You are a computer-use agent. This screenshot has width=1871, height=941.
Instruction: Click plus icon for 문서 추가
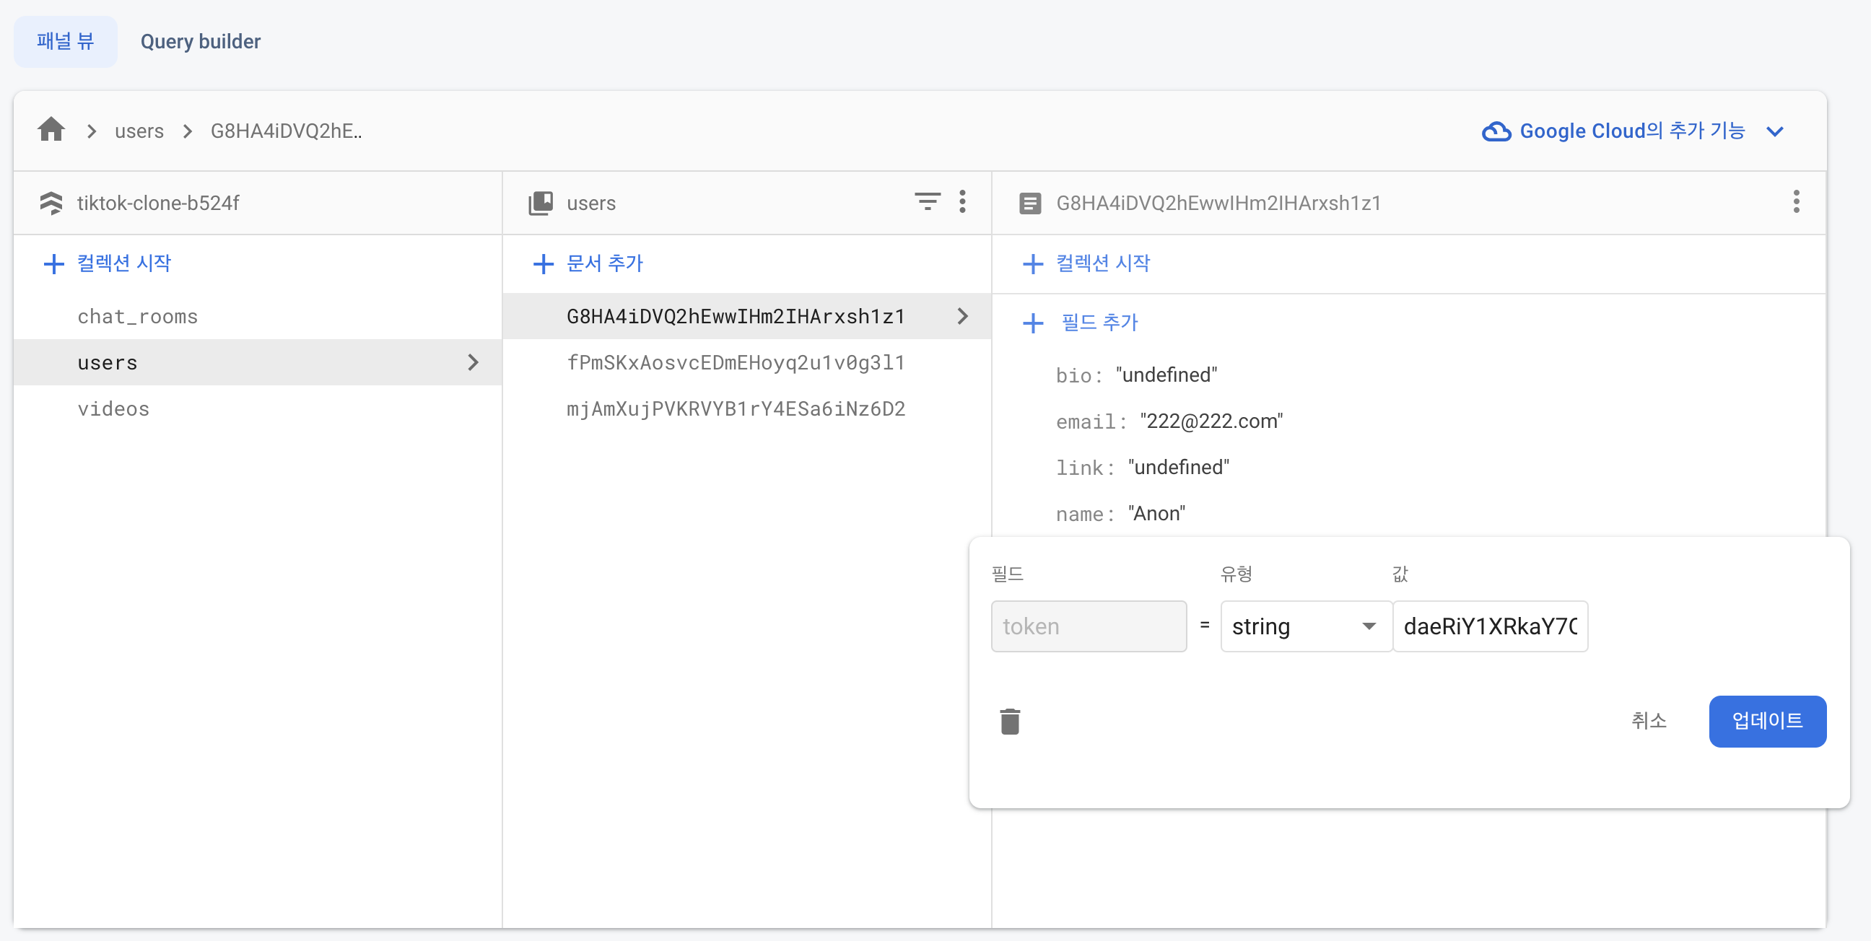tap(543, 263)
